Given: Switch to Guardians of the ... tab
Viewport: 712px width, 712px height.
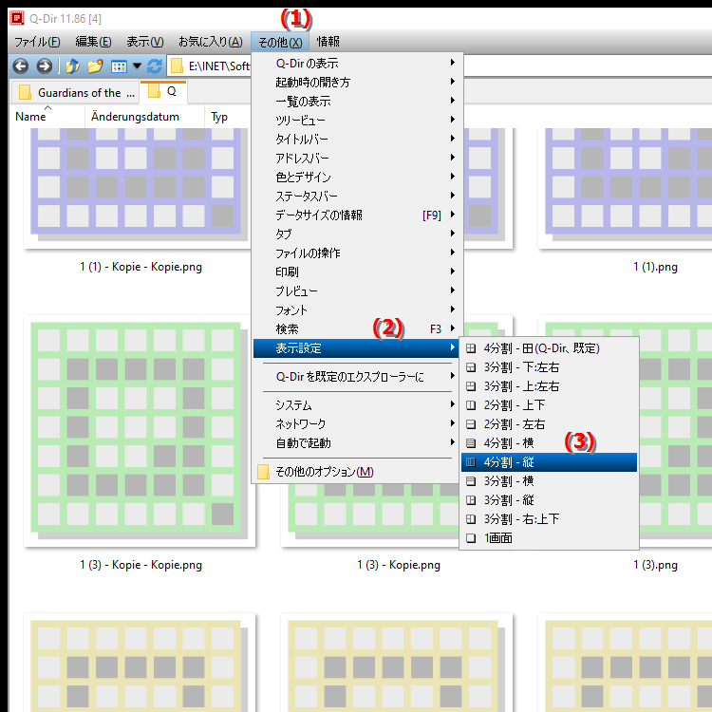Looking at the screenshot, I should (75, 93).
